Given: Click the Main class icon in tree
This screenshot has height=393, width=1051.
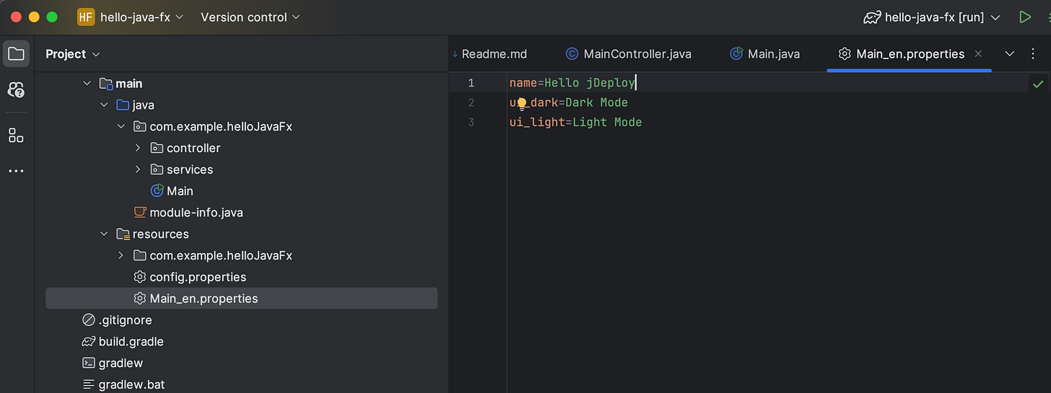Looking at the screenshot, I should 157,191.
